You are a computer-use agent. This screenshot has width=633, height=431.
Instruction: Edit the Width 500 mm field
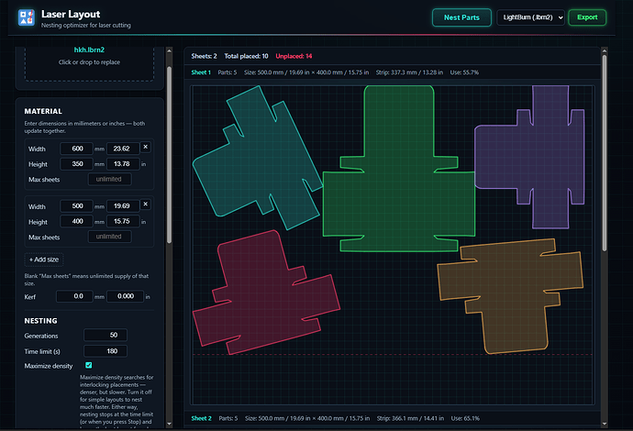(77, 205)
